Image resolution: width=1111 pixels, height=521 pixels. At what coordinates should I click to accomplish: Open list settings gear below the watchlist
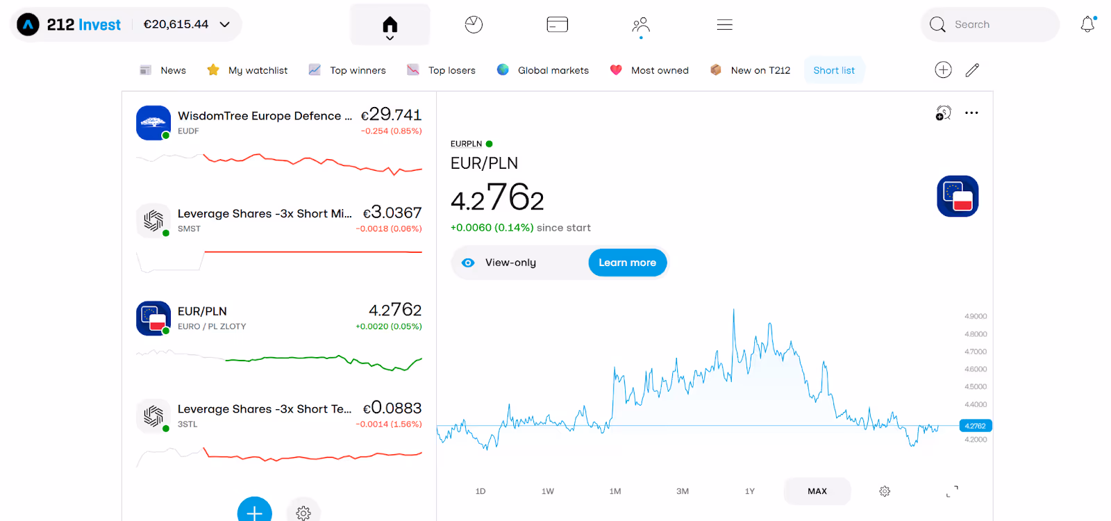303,513
